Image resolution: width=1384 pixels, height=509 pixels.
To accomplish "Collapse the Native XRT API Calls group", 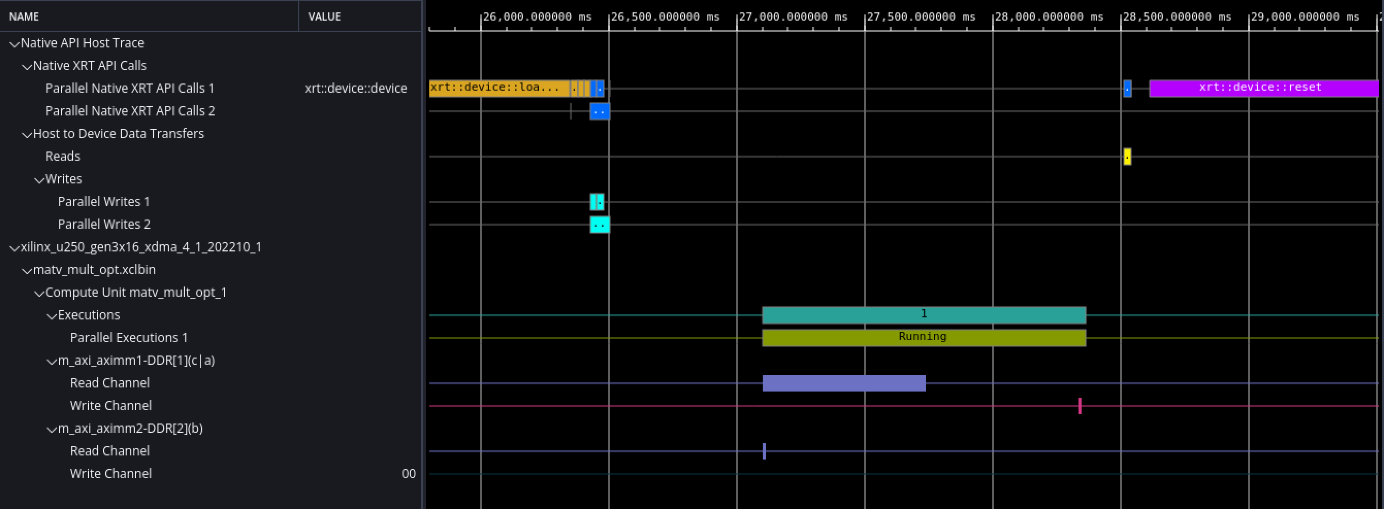I will point(27,66).
